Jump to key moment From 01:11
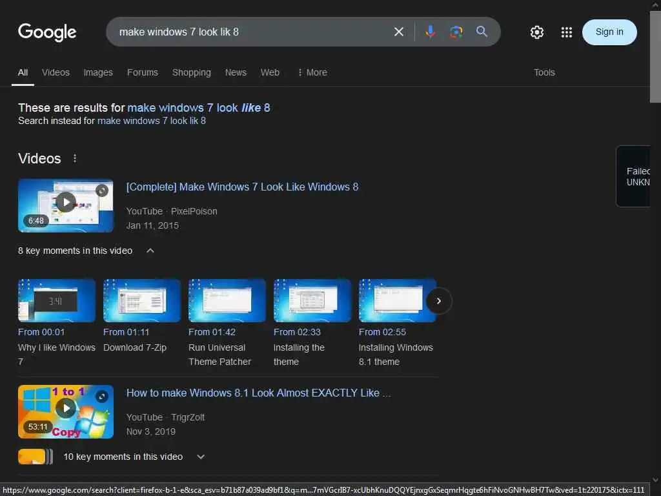Image resolution: width=661 pixels, height=496 pixels. (126, 333)
